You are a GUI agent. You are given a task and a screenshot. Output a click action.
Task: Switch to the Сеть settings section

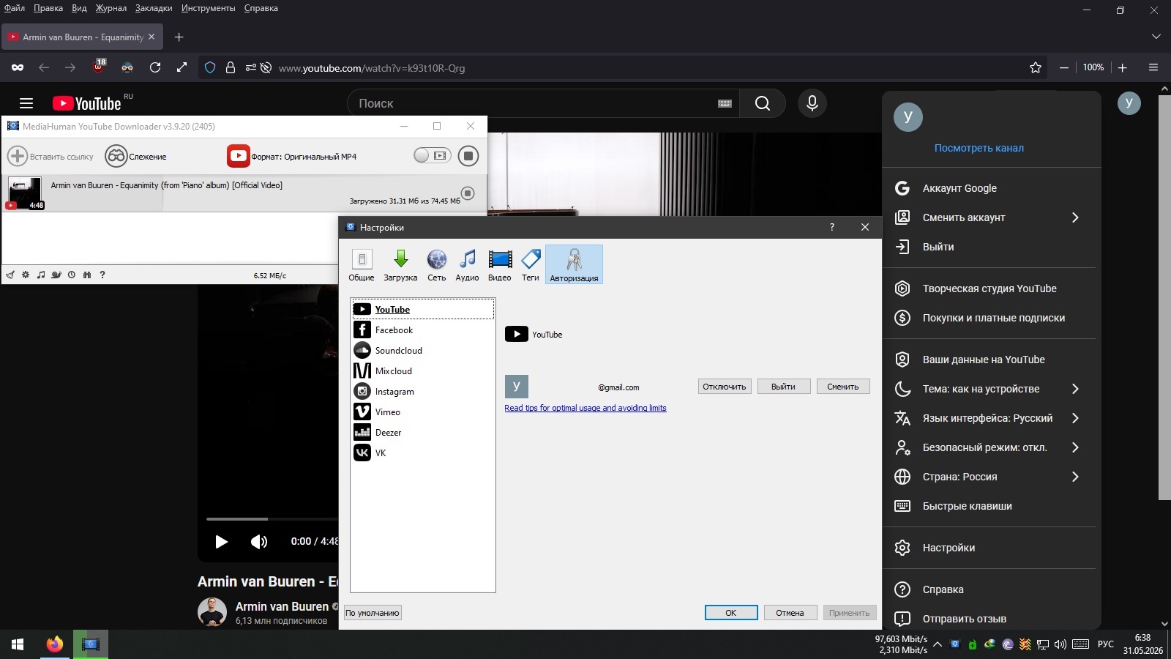(437, 264)
